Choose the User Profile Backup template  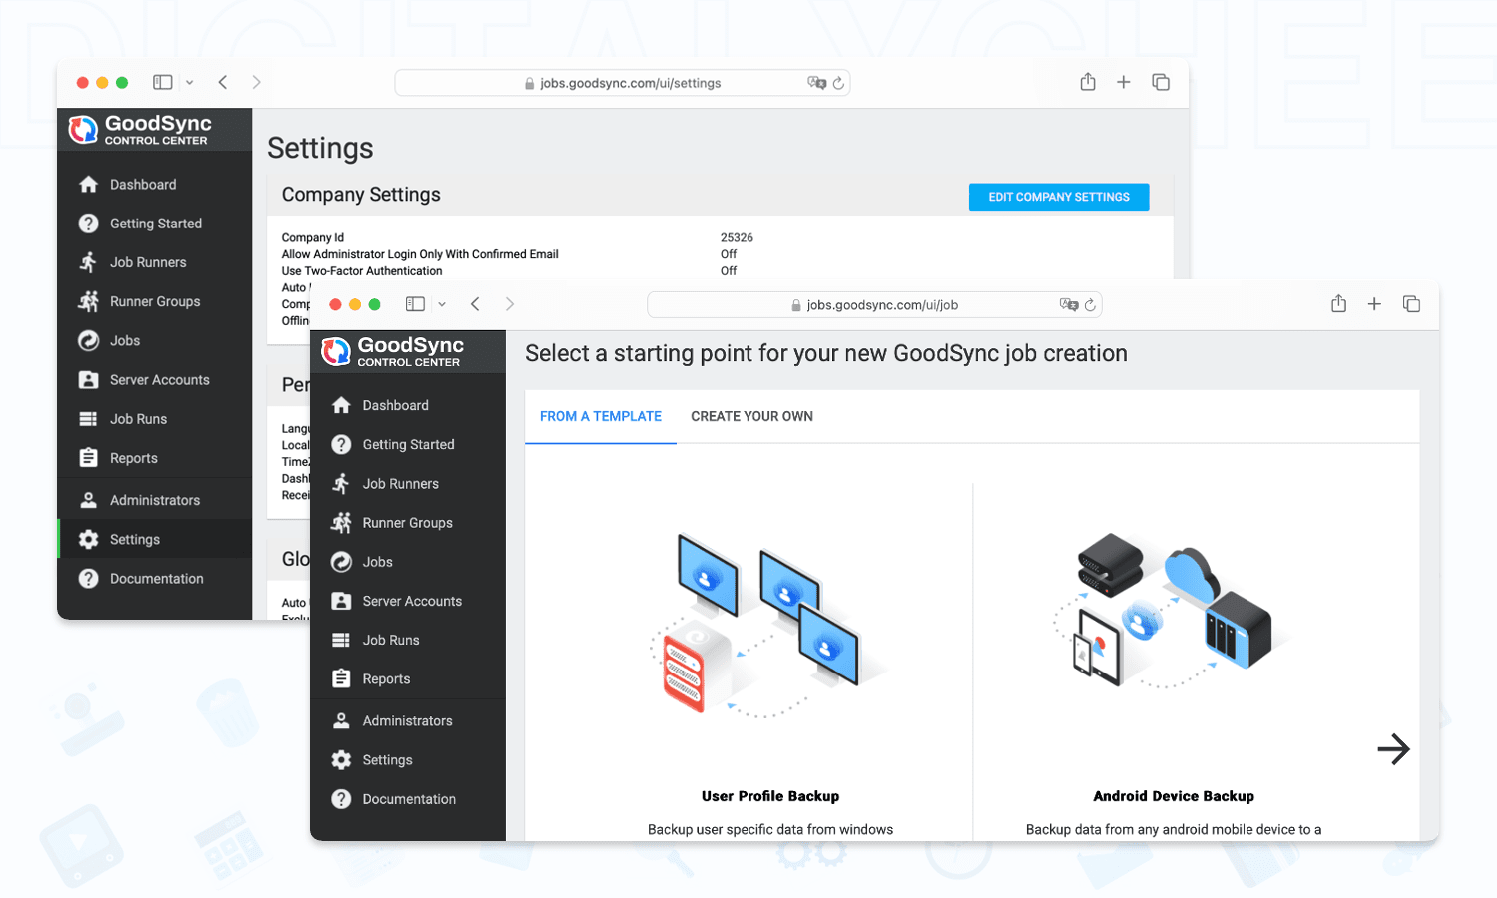click(x=769, y=796)
